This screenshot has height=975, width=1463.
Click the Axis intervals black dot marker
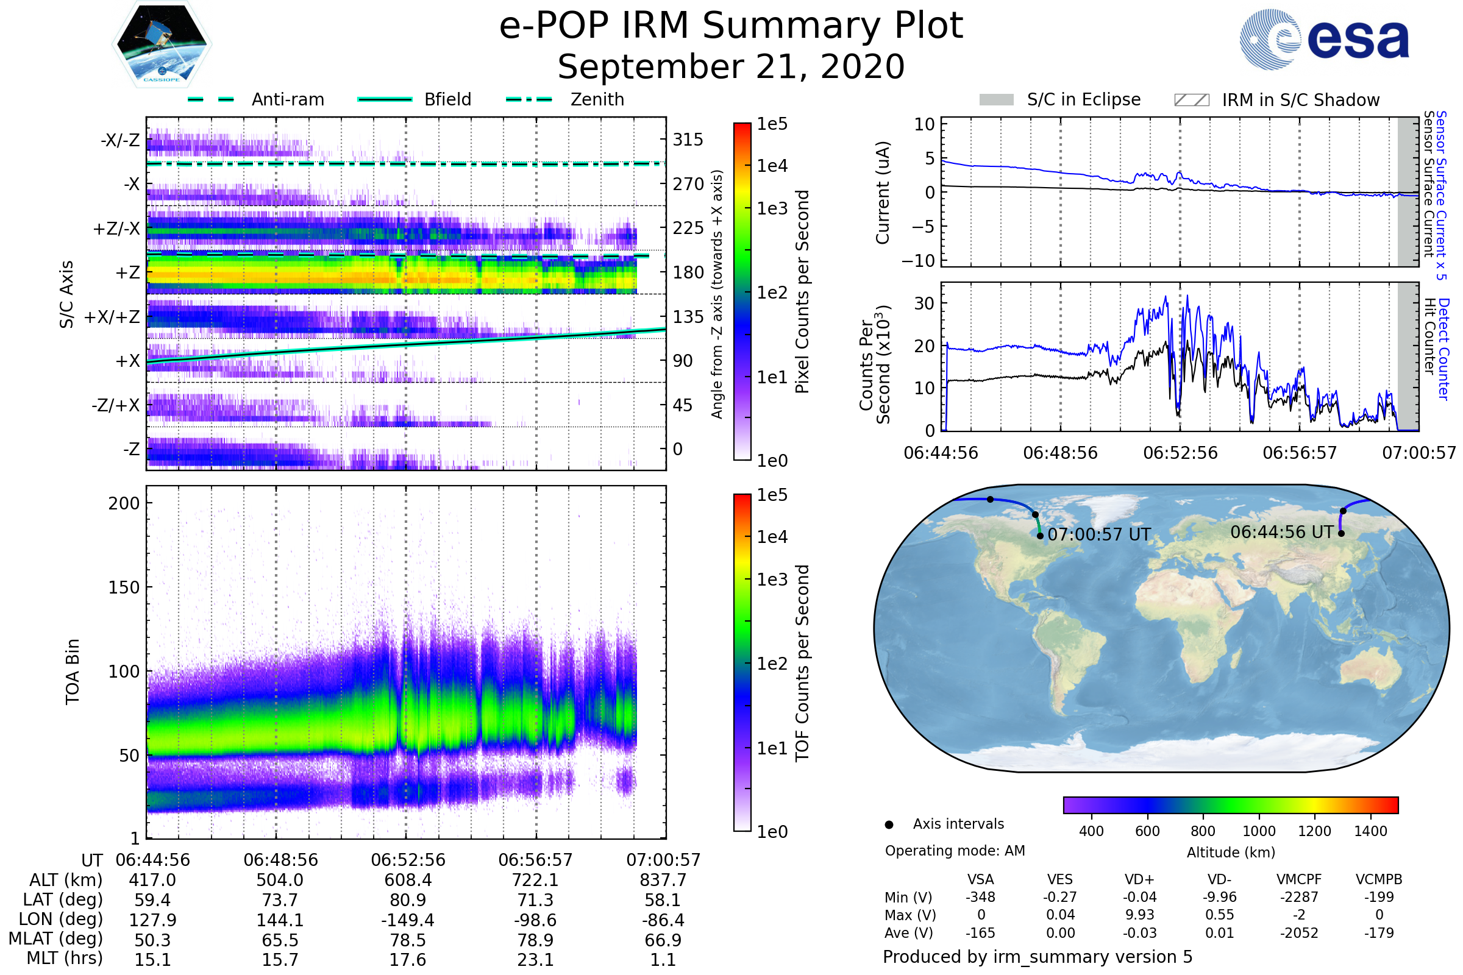coord(889,825)
